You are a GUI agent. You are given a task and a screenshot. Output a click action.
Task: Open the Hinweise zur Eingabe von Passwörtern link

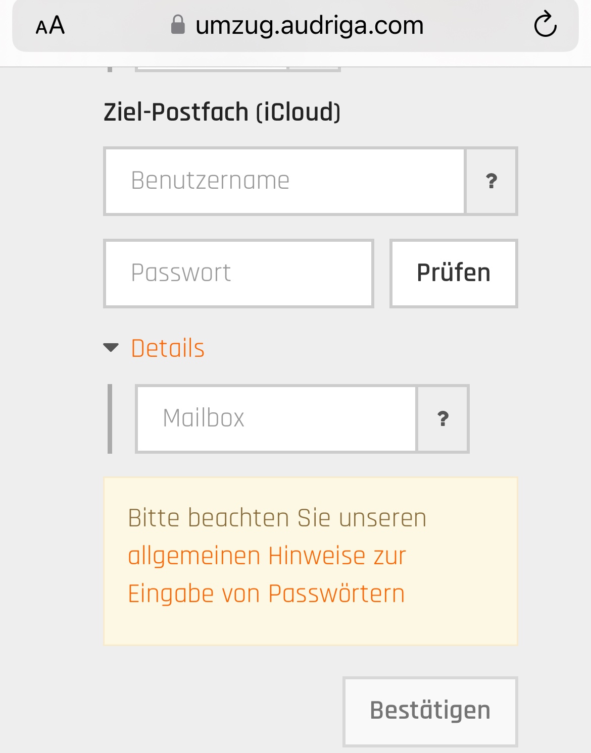[x=267, y=574]
